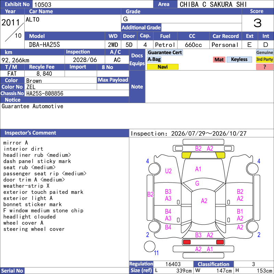Image resolution: width=274 pixels, height=274 pixels.
Task: Click the color value Brown
Action: point(34,81)
